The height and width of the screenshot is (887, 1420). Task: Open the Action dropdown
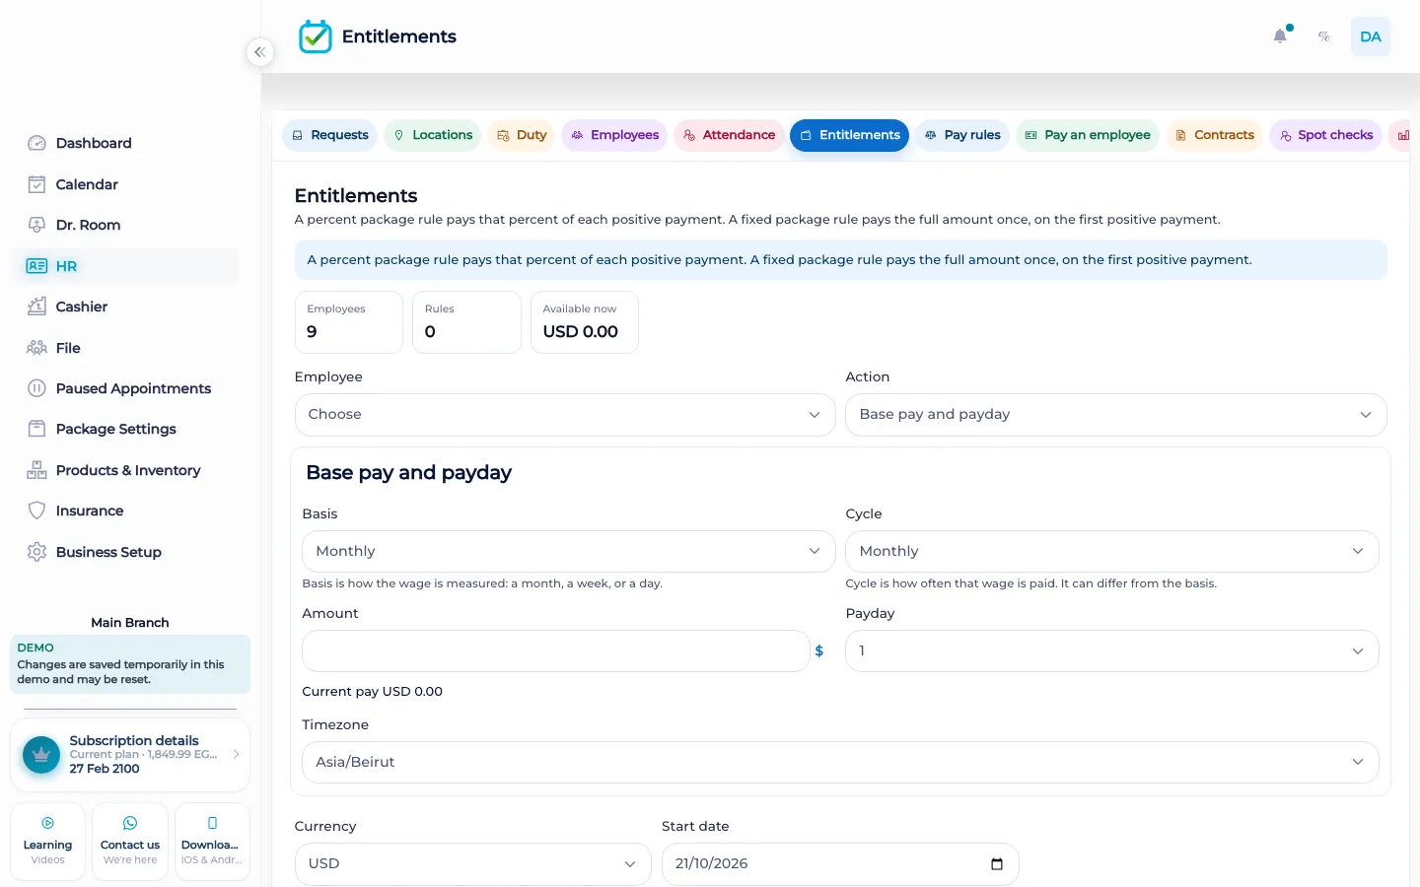click(1116, 415)
